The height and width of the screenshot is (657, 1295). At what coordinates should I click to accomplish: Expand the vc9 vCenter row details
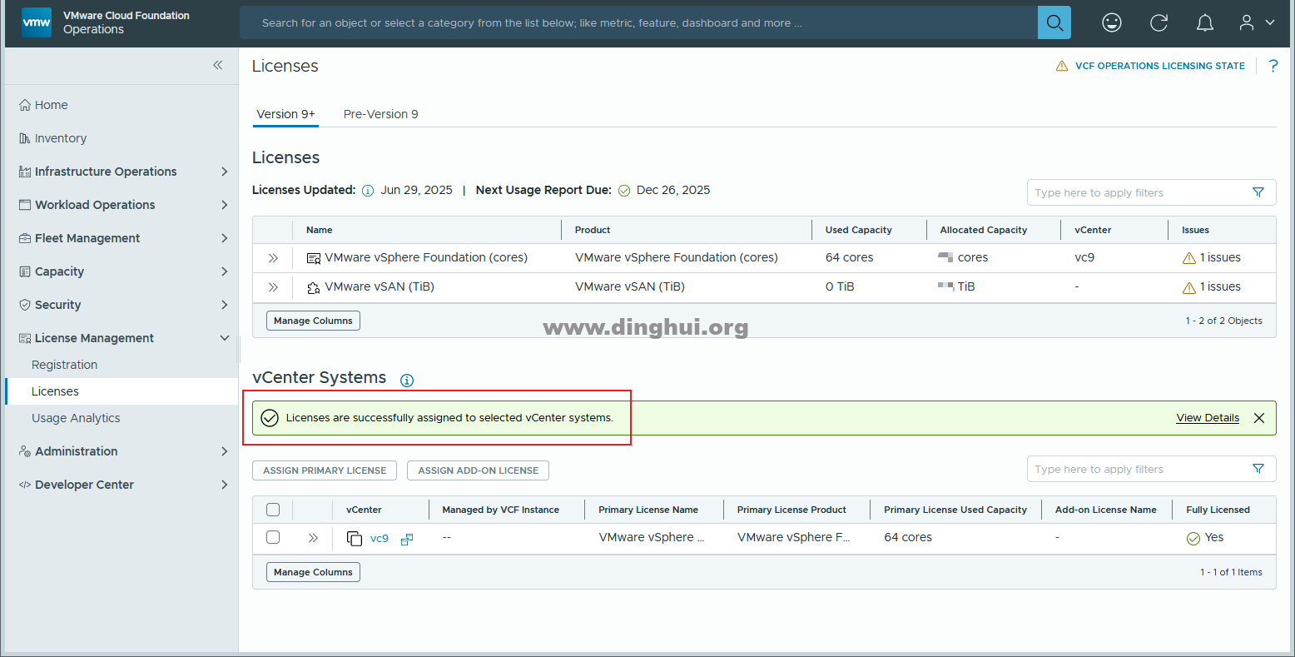[313, 538]
